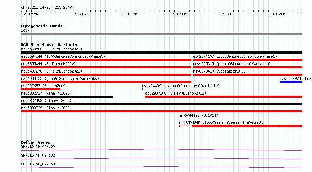Click the ruler's right arrow end
Image resolution: width=312 pixels, height=172 pixels.
coord(301,11)
